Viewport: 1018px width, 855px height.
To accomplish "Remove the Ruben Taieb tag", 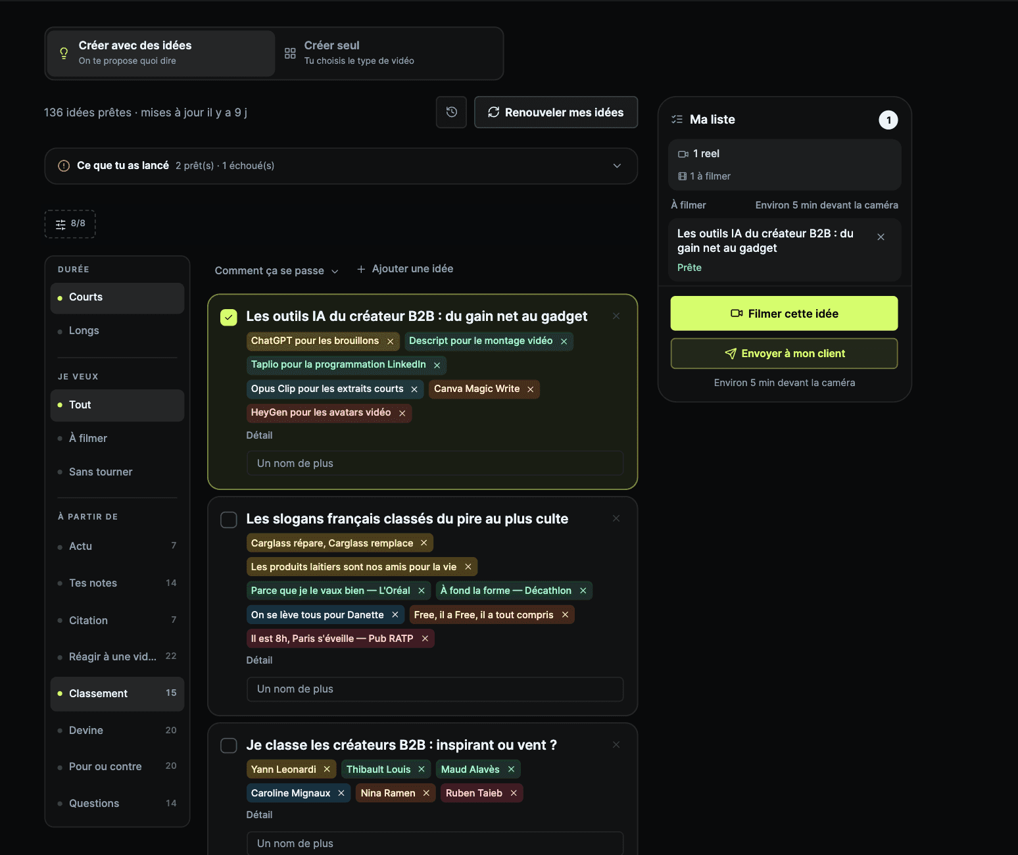I will (x=514, y=793).
